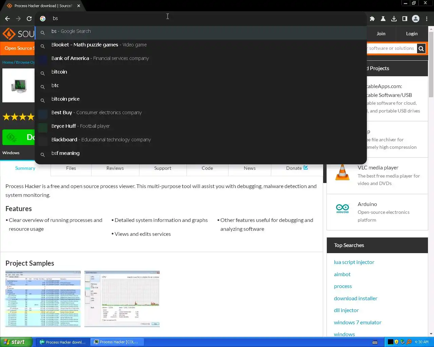Open the Windows start button
The image size is (434, 347).
pyautogui.click(x=16, y=342)
